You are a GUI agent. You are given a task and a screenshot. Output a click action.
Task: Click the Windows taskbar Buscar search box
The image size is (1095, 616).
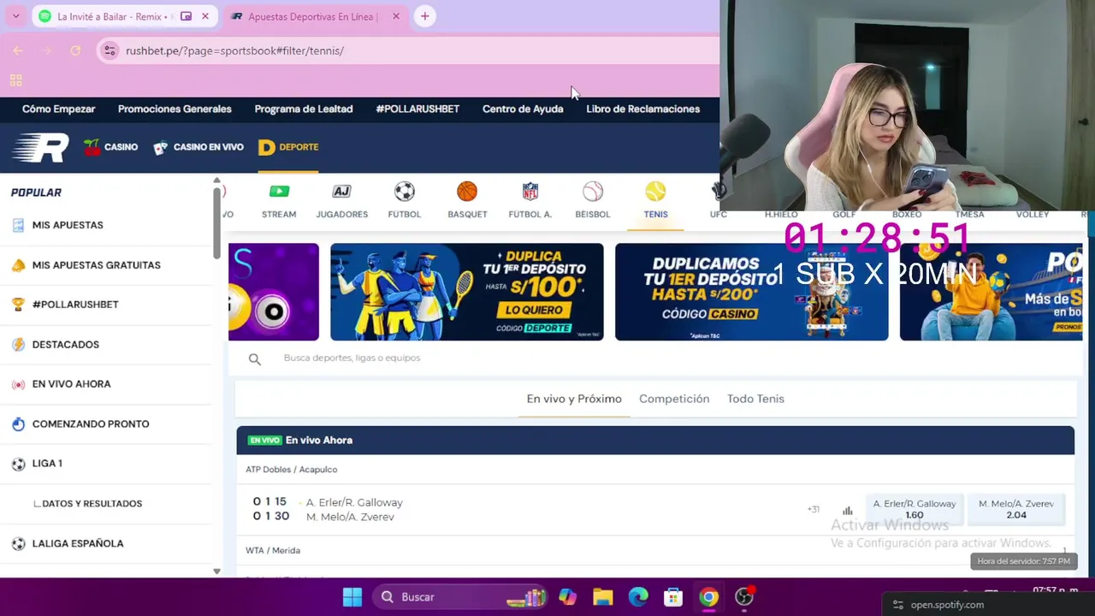(x=462, y=597)
